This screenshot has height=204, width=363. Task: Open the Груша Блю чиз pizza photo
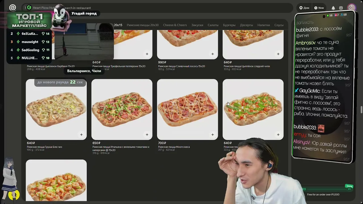[x=56, y=109]
